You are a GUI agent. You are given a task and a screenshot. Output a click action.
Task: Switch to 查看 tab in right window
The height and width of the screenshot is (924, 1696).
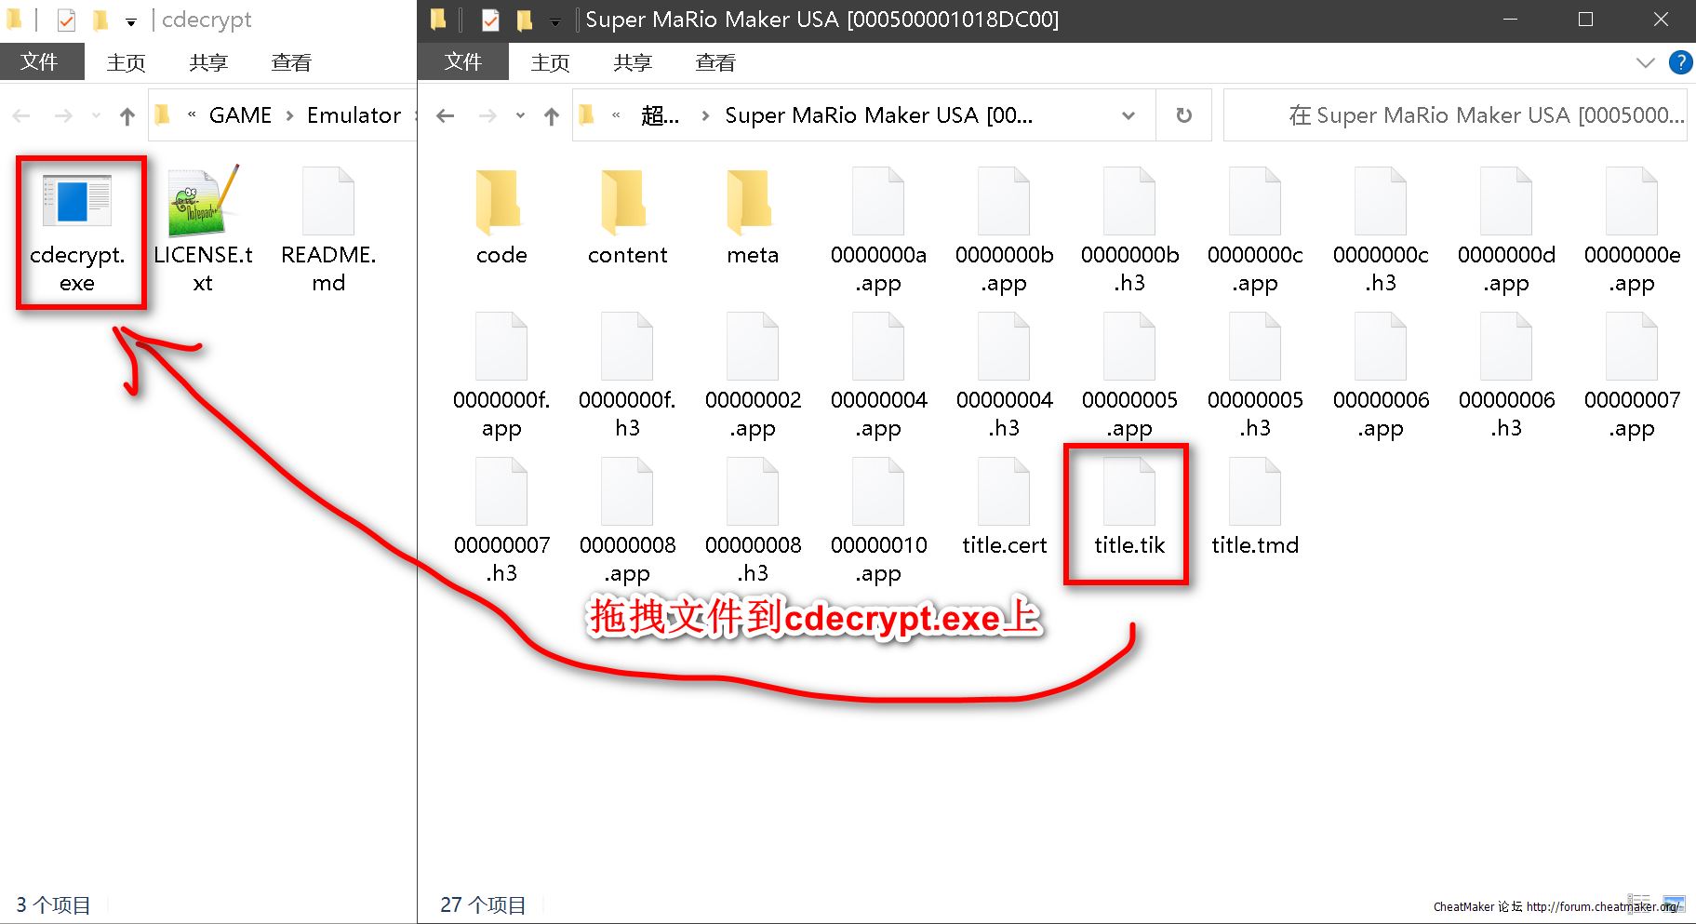(x=714, y=62)
